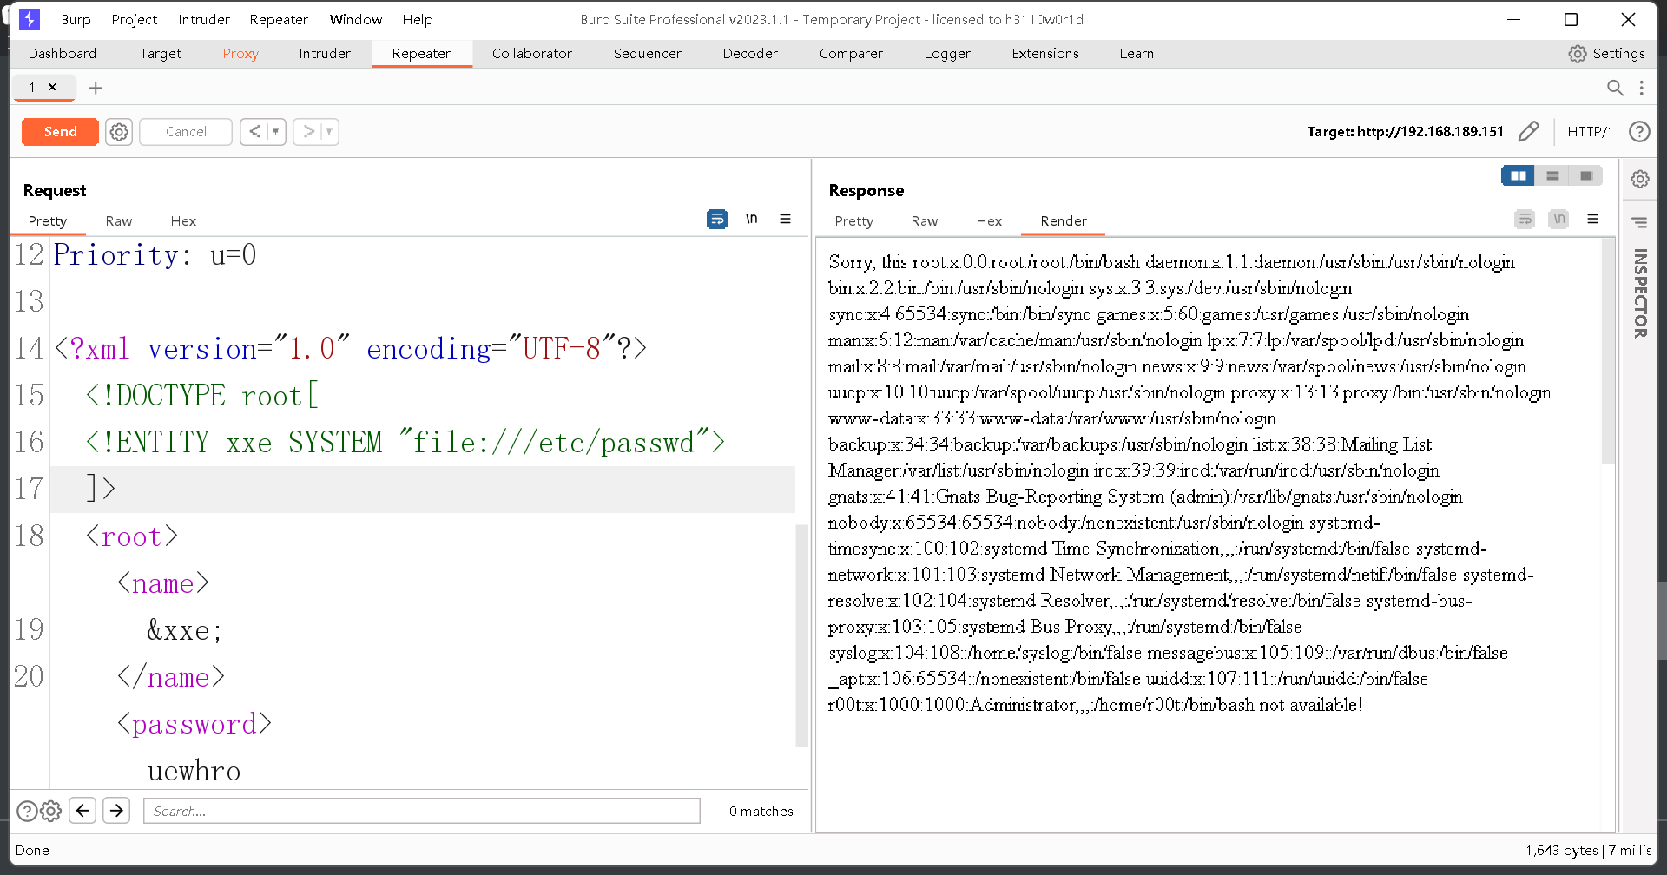Viewport: 1667px width, 875px height.
Task: Open Settings in top bar
Action: (x=1606, y=54)
